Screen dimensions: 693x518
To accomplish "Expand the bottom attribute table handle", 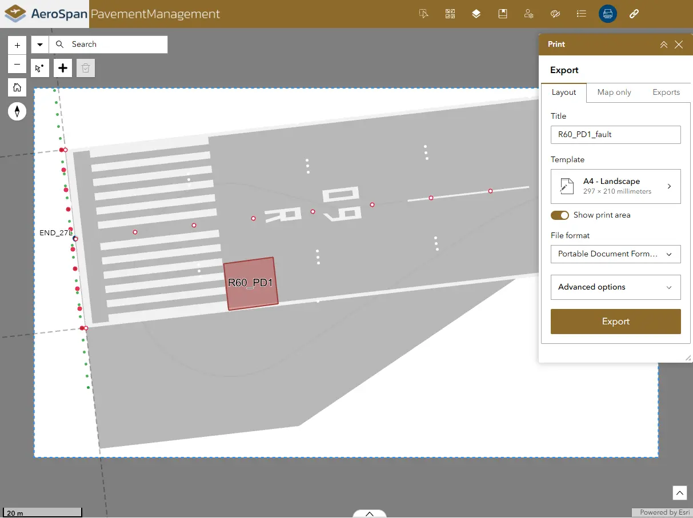I will click(369, 513).
